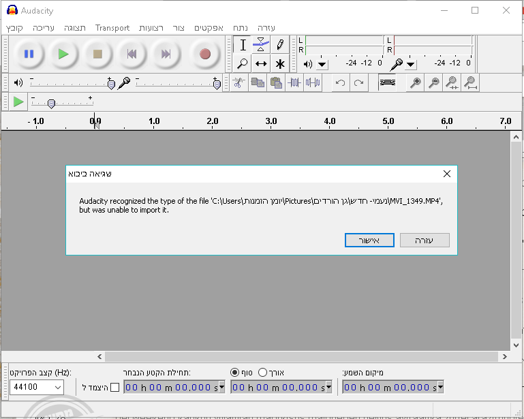Click the Undo arrow icon
This screenshot has width=524, height=419.
341,82
